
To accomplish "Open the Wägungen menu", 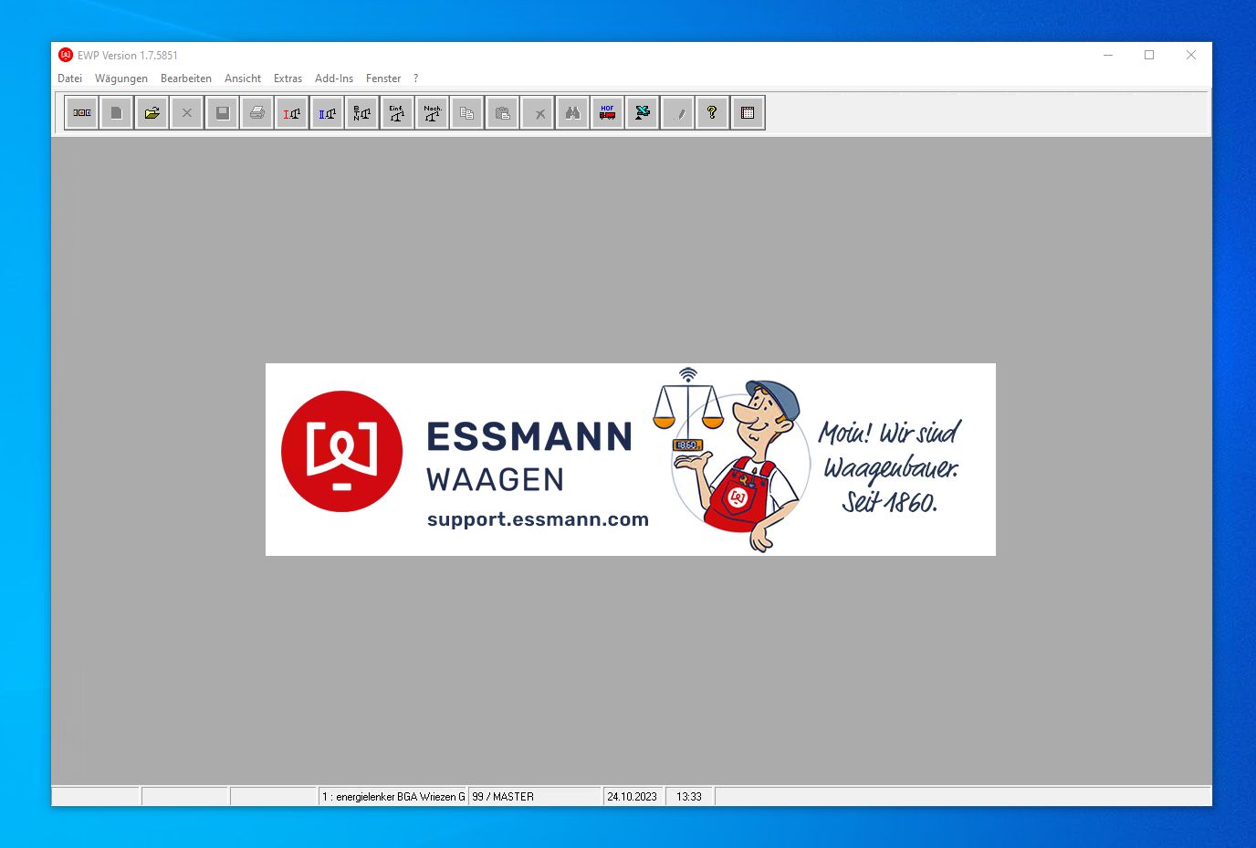I will (x=120, y=79).
